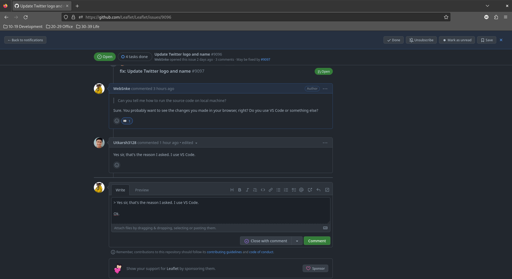Toggle the eyes reaction on WebSnke's comment
512x279 pixels.
tap(127, 121)
